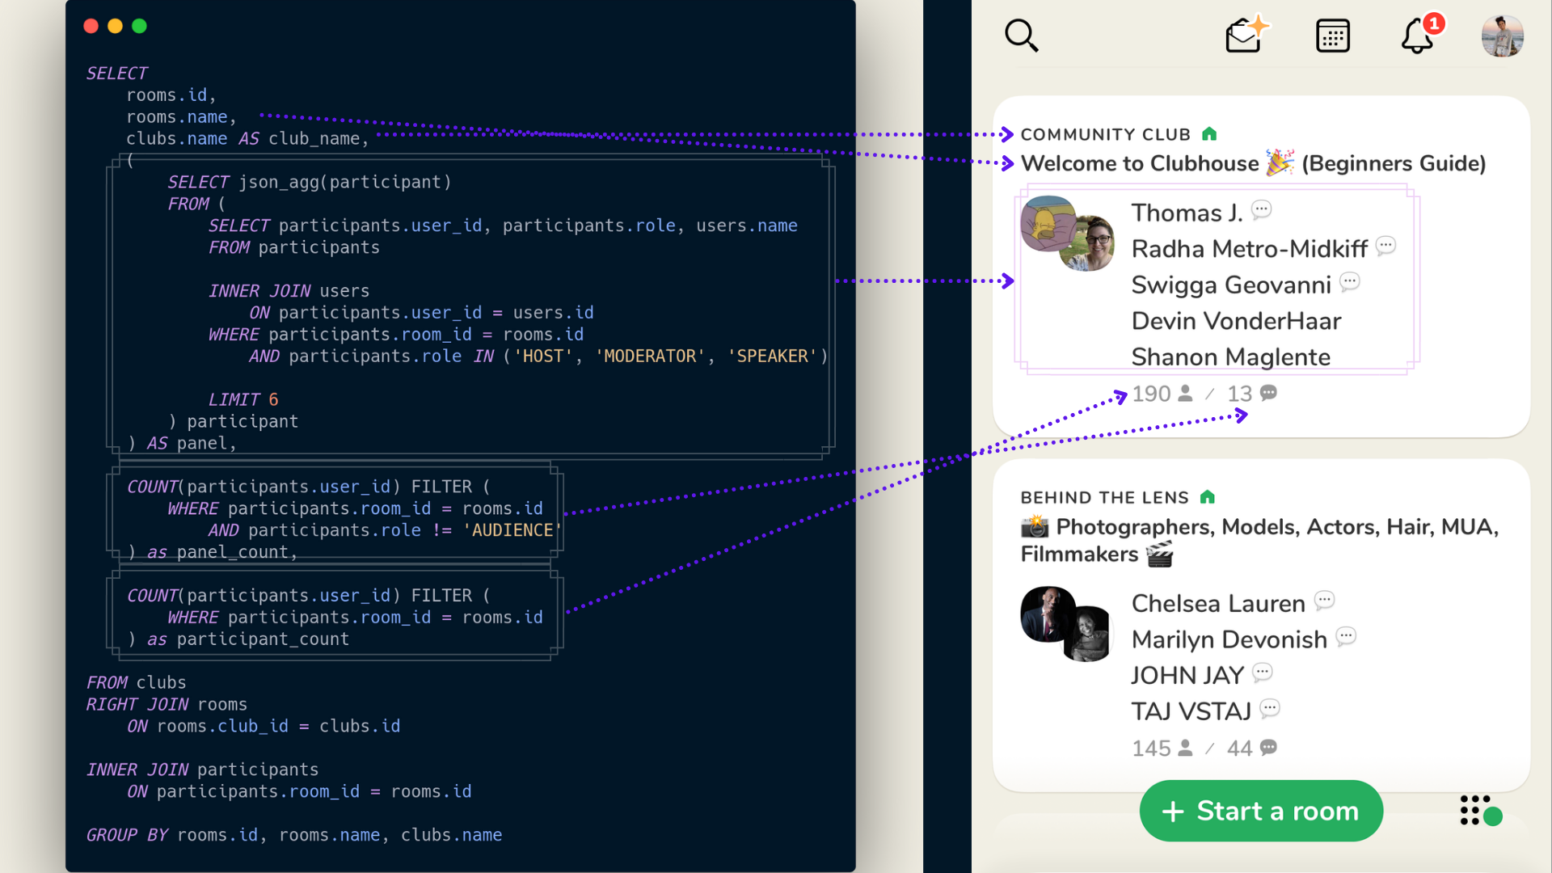Click 'GROUP BY rooms.id' line in code

[x=294, y=835]
